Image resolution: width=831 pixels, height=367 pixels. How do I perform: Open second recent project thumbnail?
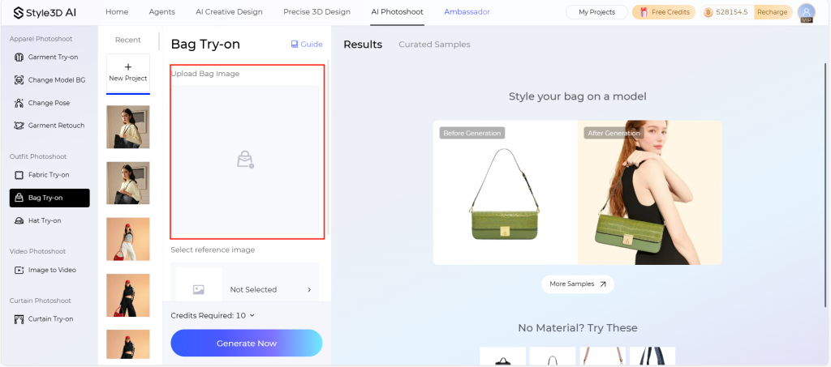[x=127, y=183]
